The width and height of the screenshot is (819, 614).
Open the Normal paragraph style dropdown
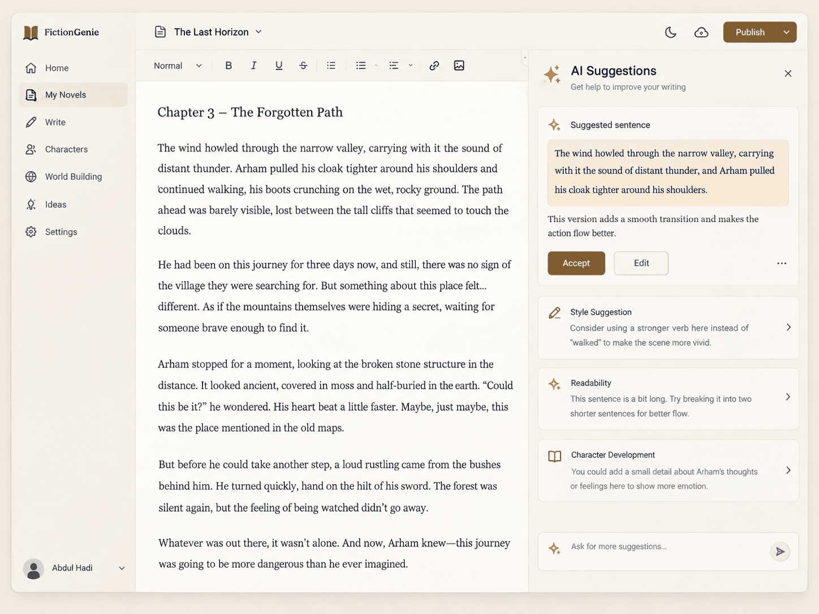click(x=178, y=66)
